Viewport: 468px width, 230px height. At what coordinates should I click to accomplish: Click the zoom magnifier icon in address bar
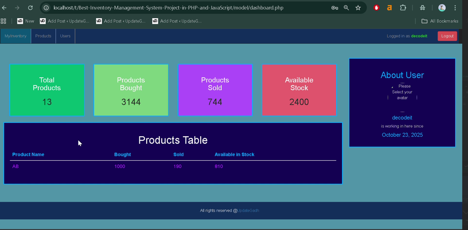(x=346, y=8)
